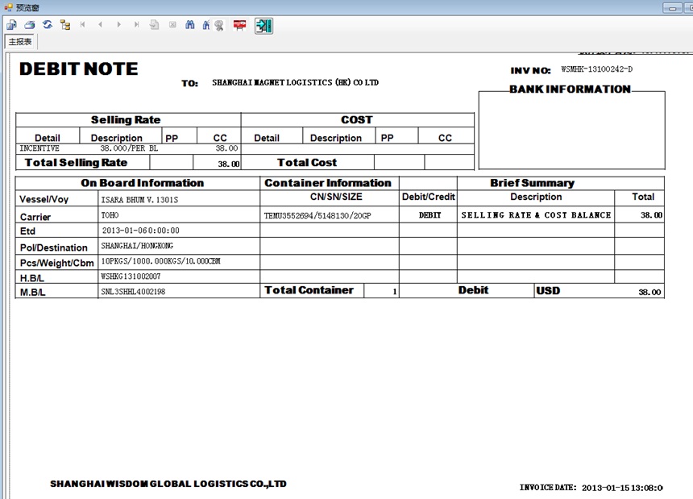Click the BANK INFORMATION heading
Screen dimensions: 693x499
570,89
